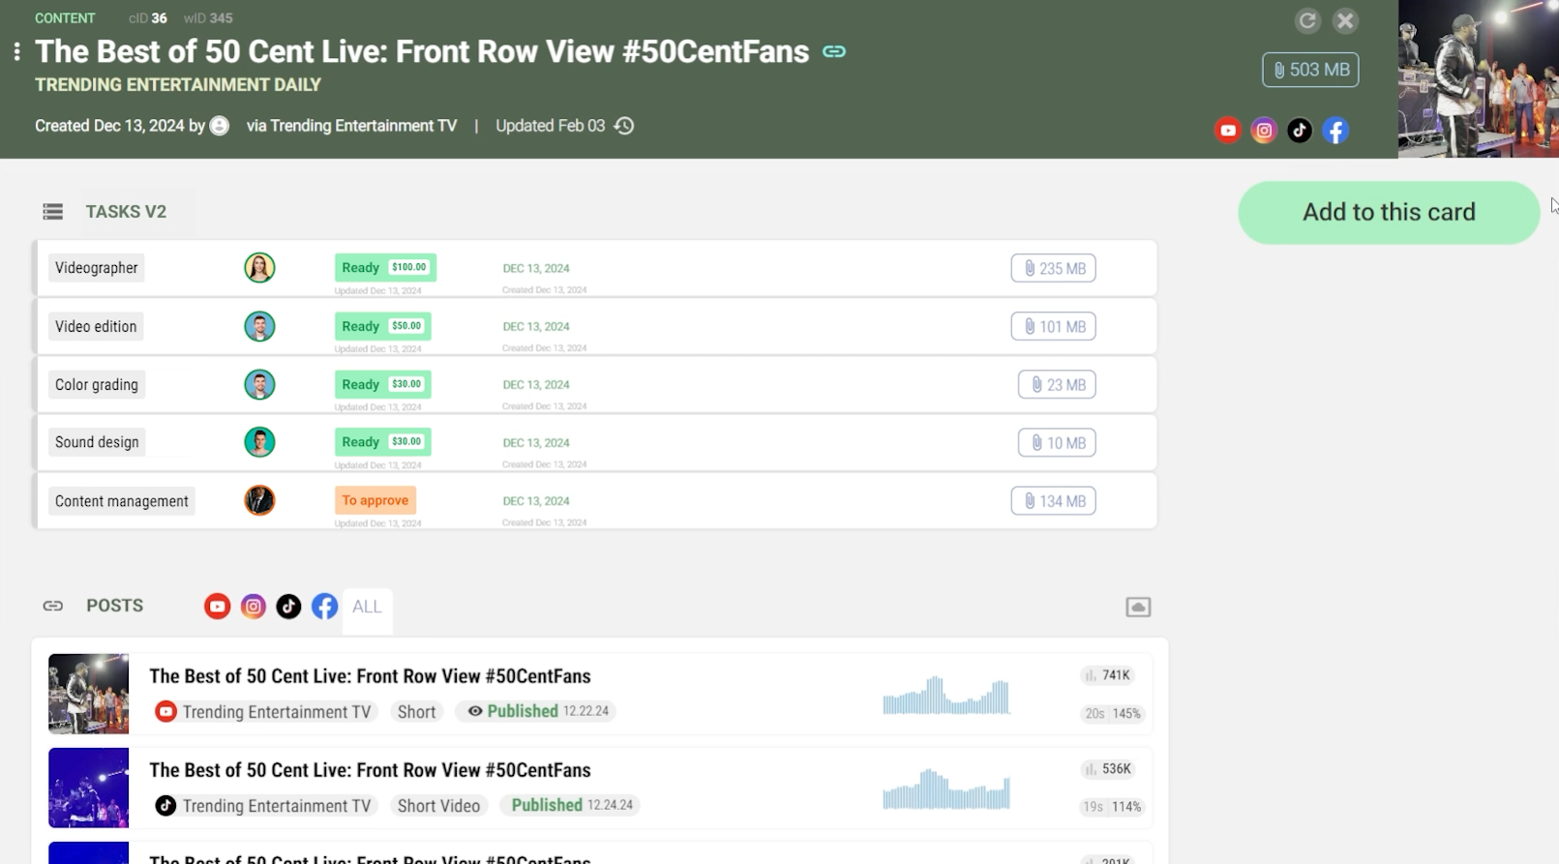The image size is (1559, 864).
Task: Click the refresh icon in the header
Action: 1306,20
